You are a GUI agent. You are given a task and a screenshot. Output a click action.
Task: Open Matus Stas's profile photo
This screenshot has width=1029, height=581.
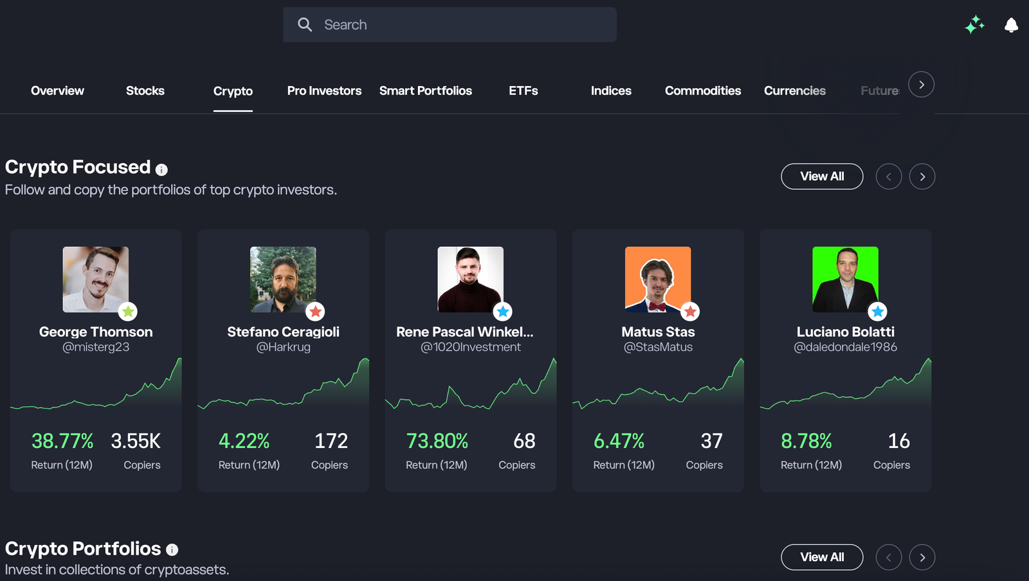click(658, 280)
